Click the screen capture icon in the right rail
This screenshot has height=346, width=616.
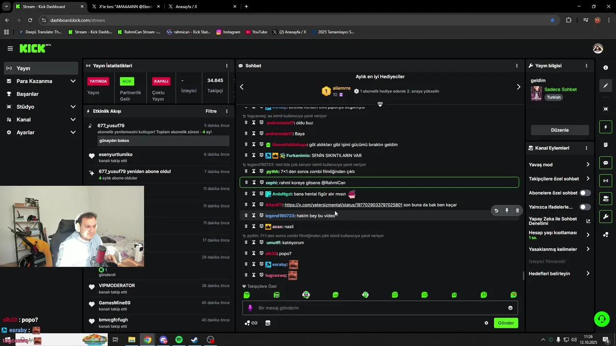point(605,109)
